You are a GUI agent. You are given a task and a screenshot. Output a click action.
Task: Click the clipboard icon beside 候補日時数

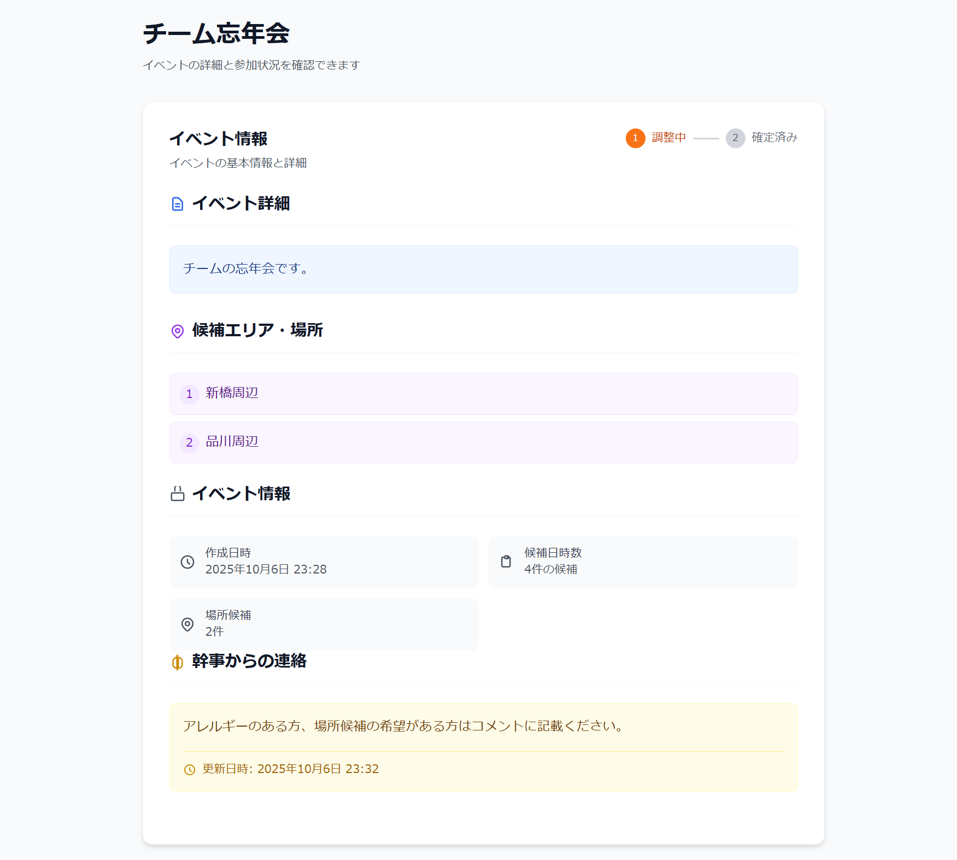(506, 561)
